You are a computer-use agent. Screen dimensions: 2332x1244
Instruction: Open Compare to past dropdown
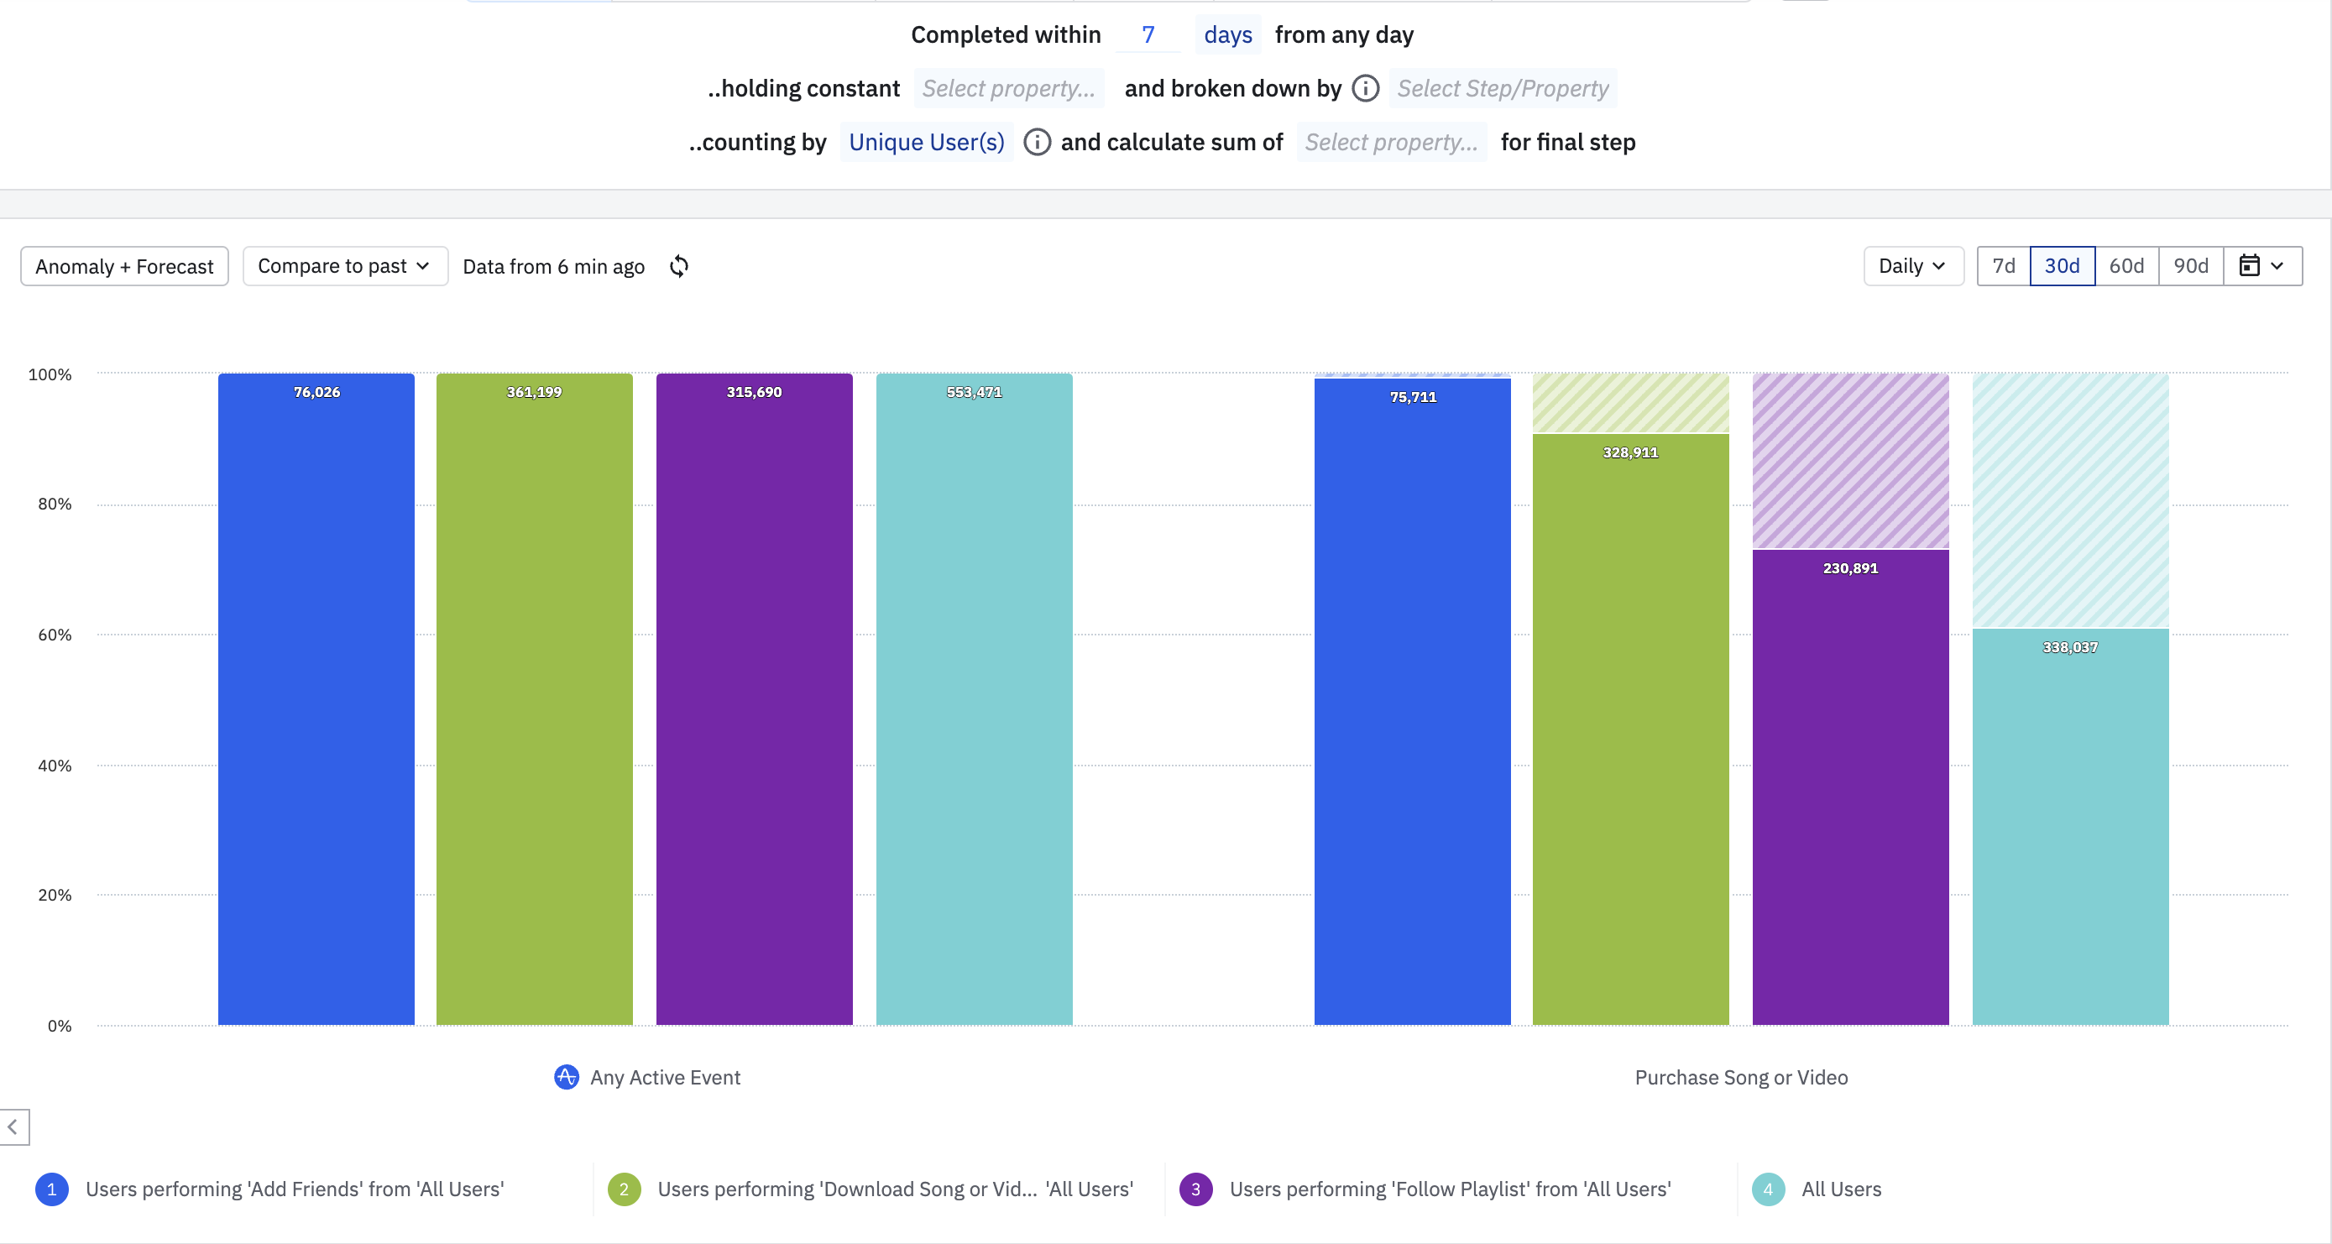[344, 266]
